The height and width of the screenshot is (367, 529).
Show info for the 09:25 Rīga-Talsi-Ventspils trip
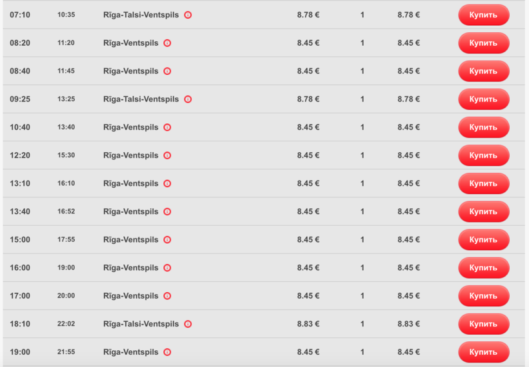coord(188,99)
